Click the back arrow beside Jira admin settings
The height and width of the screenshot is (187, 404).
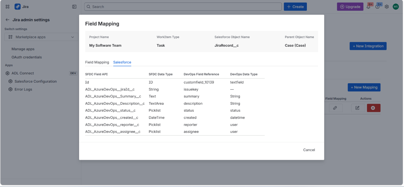[x=8, y=20]
